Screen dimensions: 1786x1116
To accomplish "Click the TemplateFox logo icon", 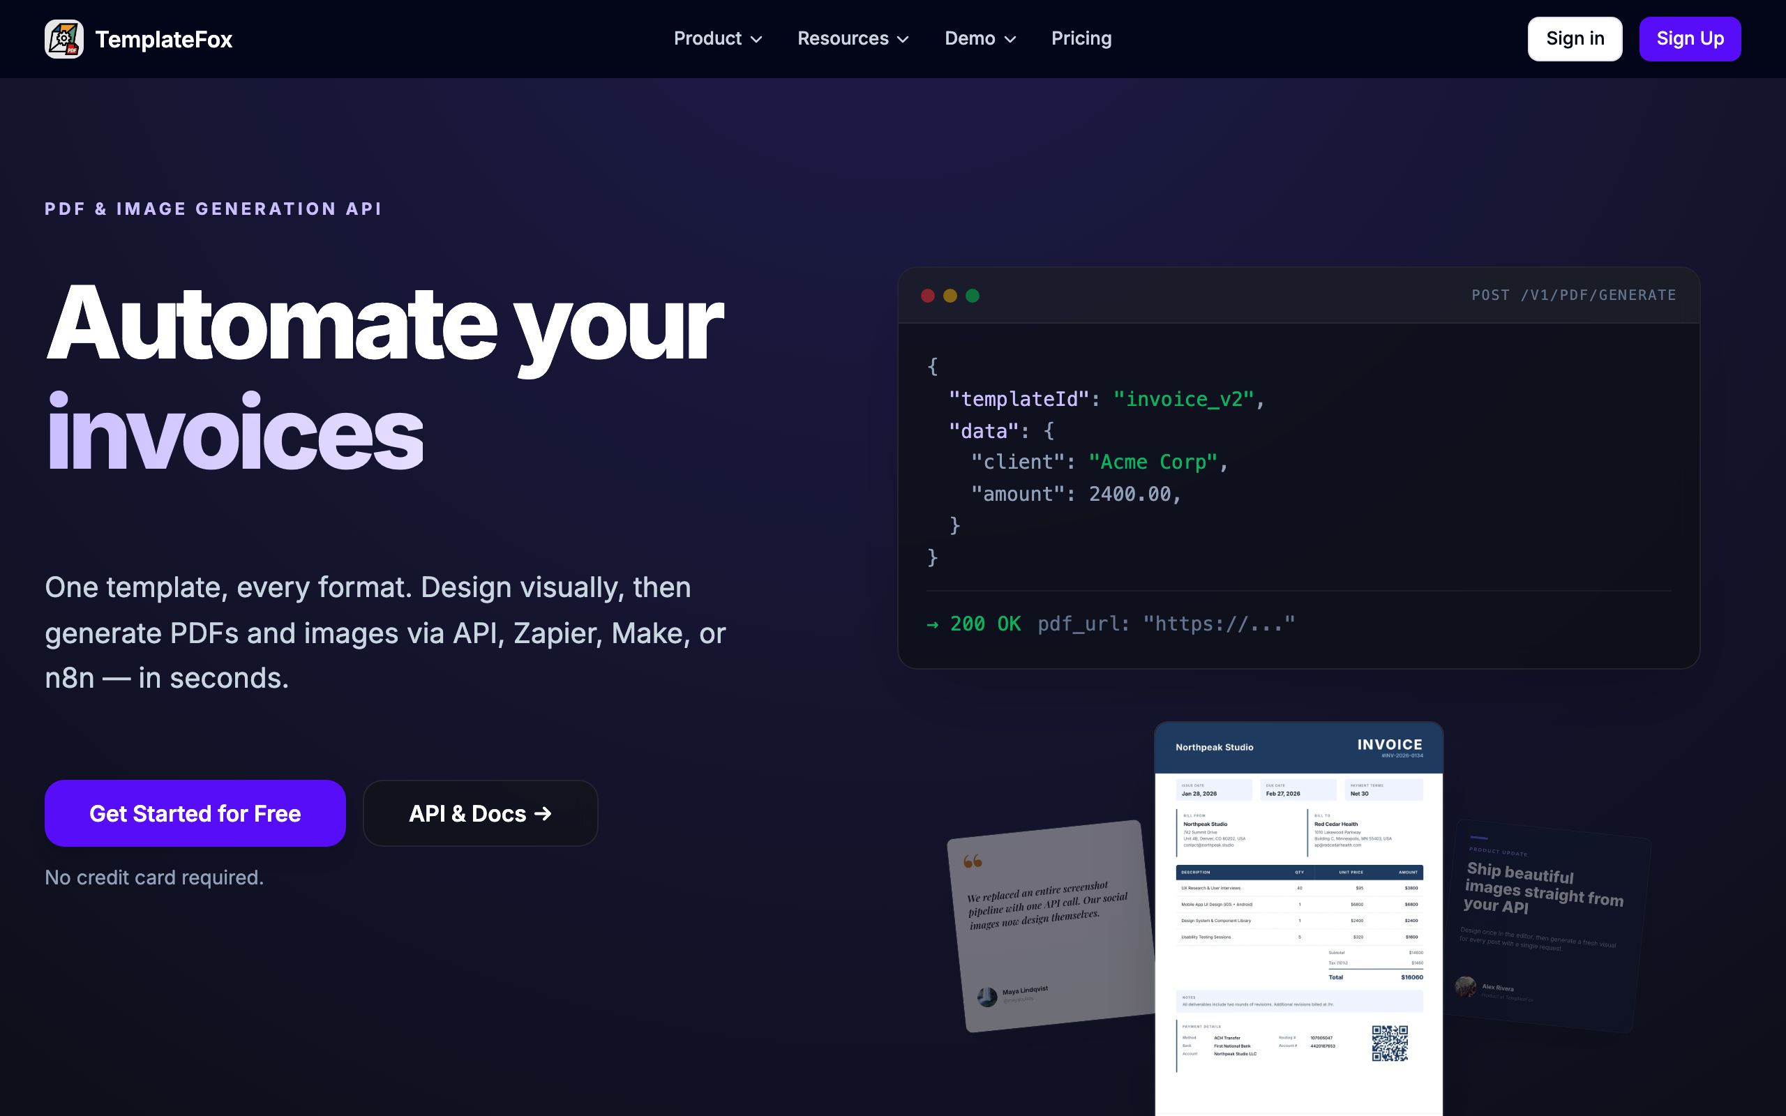I will coord(64,39).
